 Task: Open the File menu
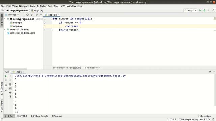pyautogui.click(x=3, y=6)
